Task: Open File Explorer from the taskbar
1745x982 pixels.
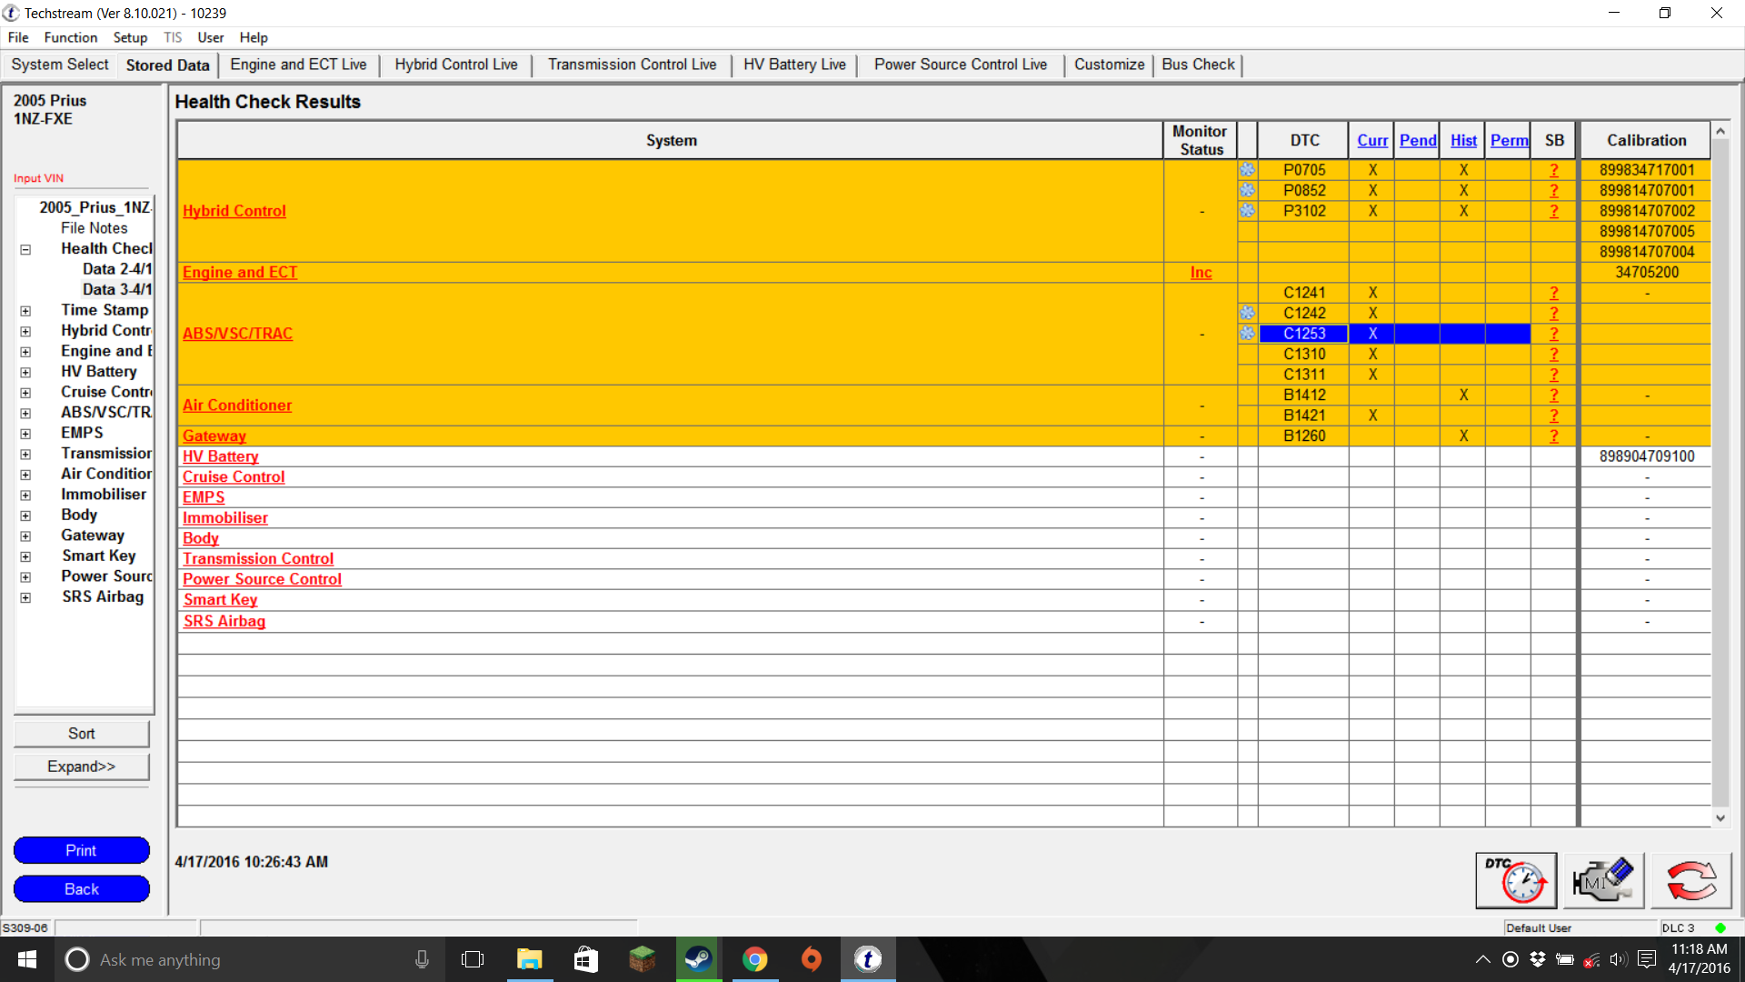Action: [x=529, y=959]
